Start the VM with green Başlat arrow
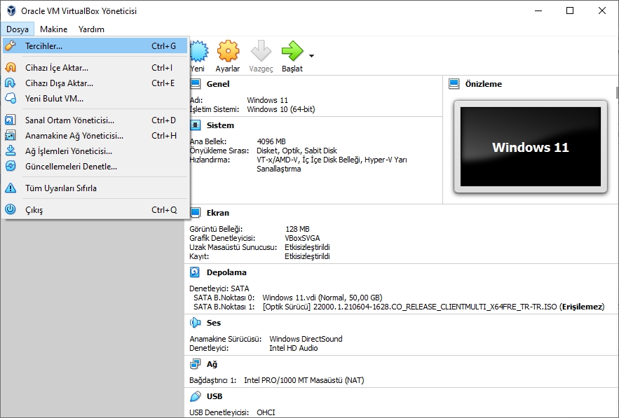This screenshot has width=619, height=418. click(292, 51)
